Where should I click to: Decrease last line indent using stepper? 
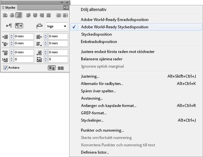pyautogui.click(x=46, y=45)
